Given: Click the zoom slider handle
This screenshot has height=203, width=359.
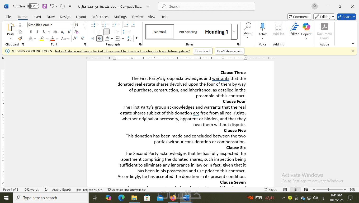Looking at the screenshot, I should tap(329, 190).
